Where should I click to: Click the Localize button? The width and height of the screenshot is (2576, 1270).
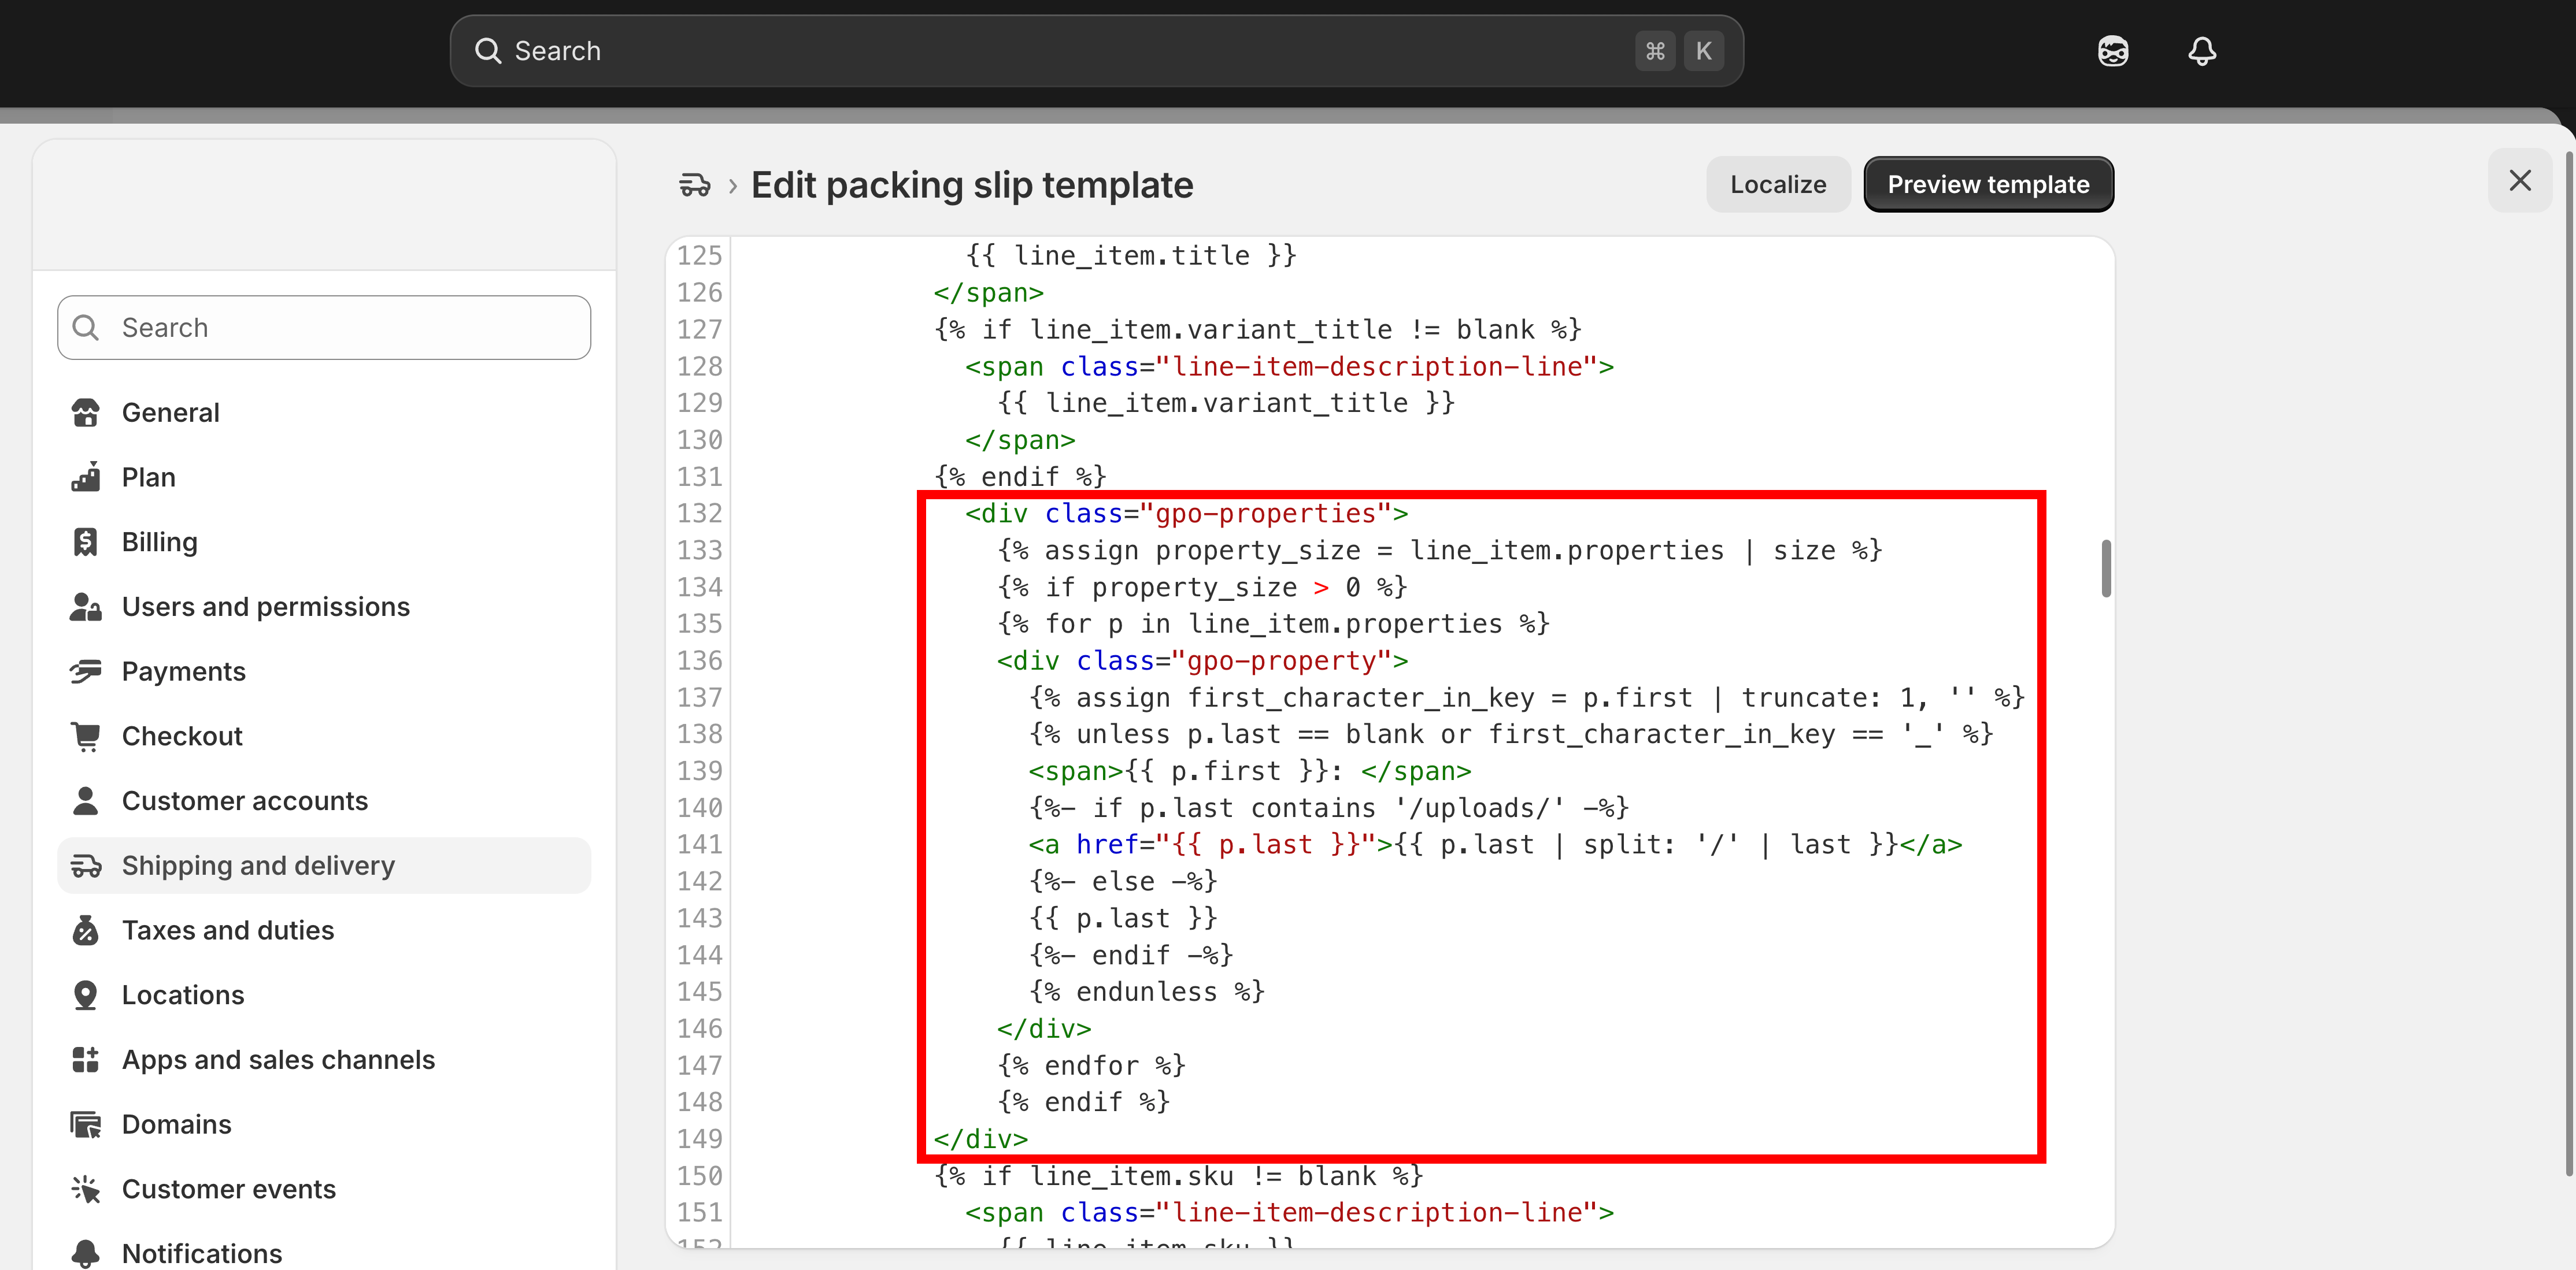pos(1778,185)
